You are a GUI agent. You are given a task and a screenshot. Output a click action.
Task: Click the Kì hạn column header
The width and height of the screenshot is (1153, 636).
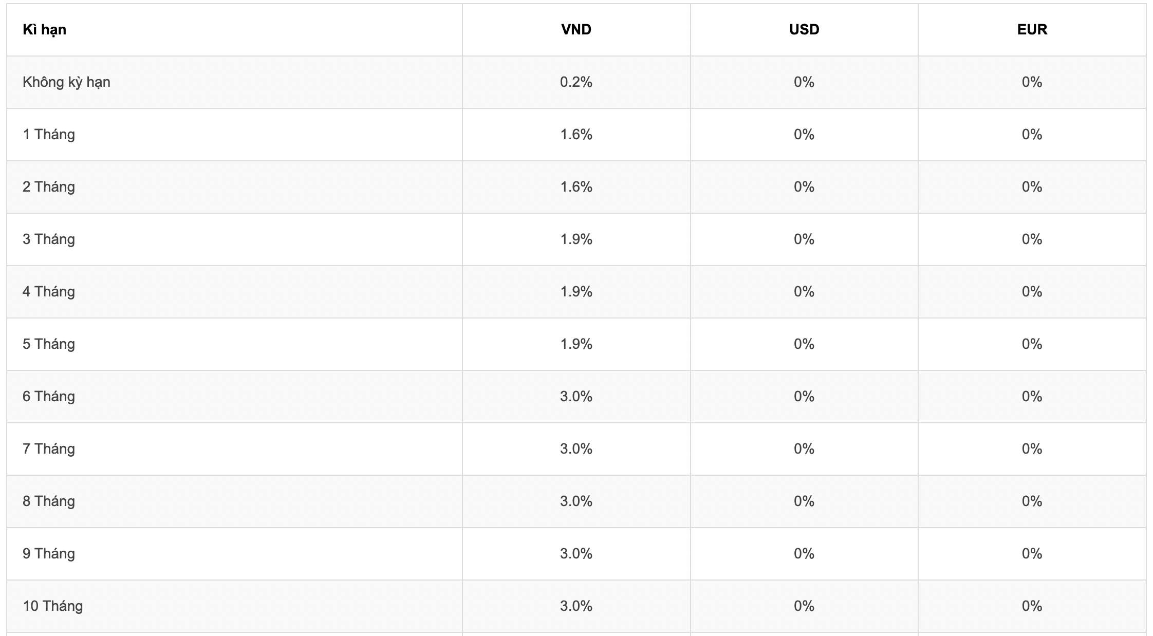44,30
